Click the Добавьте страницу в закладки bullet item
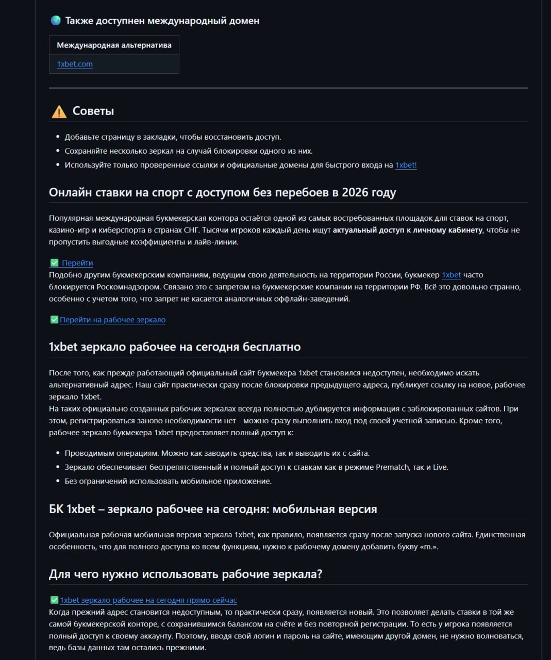 tap(173, 137)
